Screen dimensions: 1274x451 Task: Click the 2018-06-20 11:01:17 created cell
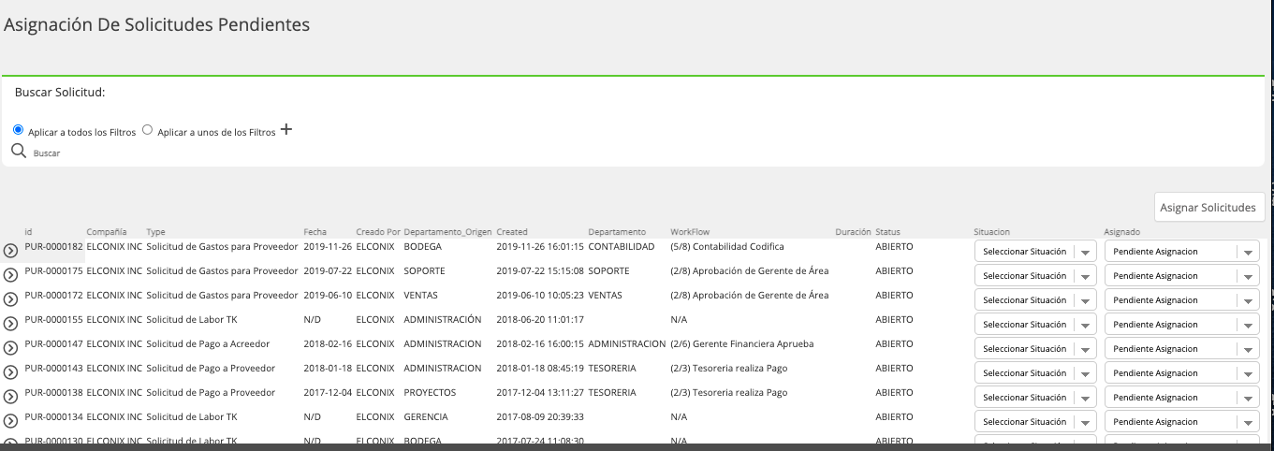(540, 319)
